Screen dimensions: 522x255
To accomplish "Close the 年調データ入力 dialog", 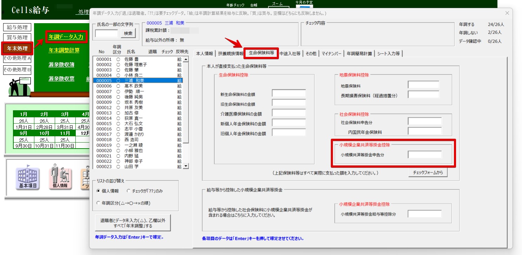I will point(507,13).
